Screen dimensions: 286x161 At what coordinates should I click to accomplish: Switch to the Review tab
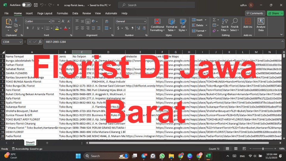pos(86,13)
